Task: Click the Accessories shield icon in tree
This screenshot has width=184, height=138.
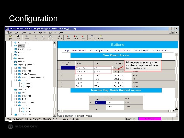Action: coord(15,43)
